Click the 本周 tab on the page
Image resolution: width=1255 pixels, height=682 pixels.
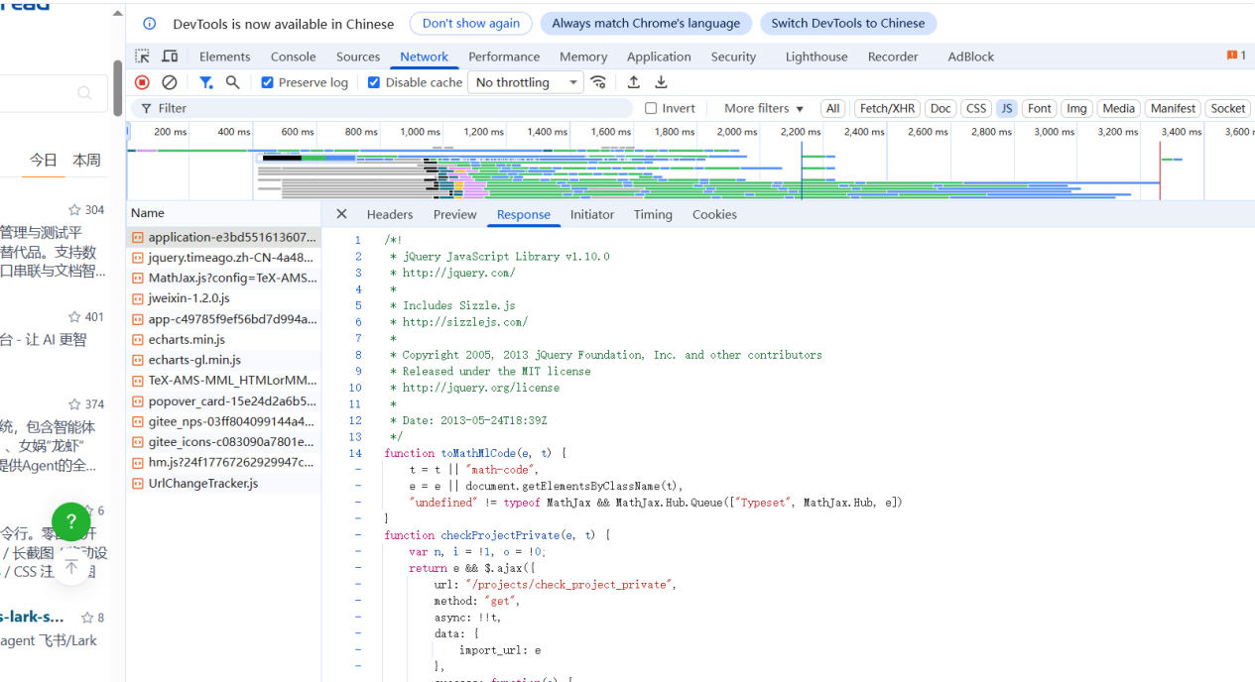click(86, 160)
